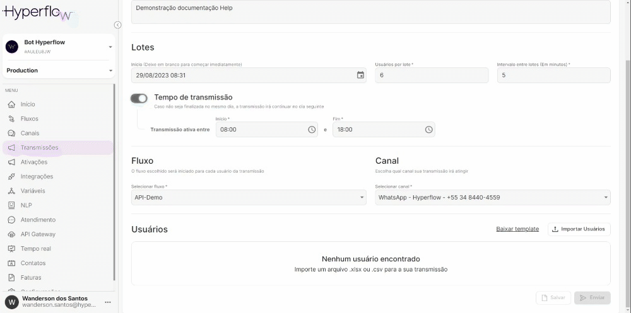Expand the Selecionar canal WhatsApp dropdown
This screenshot has height=313, width=631.
click(x=492, y=198)
